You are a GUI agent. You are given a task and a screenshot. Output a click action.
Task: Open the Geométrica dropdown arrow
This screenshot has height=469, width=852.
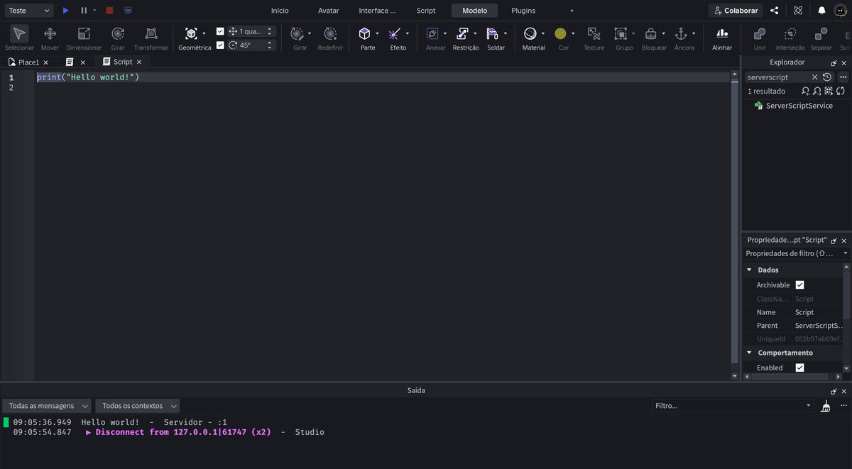pos(204,33)
